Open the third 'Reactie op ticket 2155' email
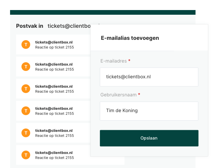Image resolution: width=218 pixels, height=168 pixels. pyautogui.click(x=55, y=91)
